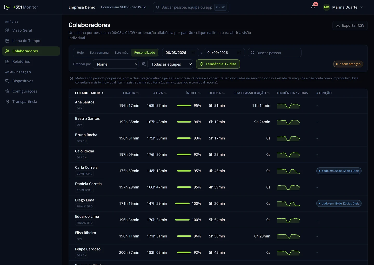The width and height of the screenshot is (374, 265).
Task: Click the Exportar CSV button
Action: tap(350, 25)
